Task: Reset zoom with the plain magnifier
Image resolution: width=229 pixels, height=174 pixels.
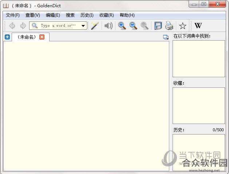Action: point(145,26)
